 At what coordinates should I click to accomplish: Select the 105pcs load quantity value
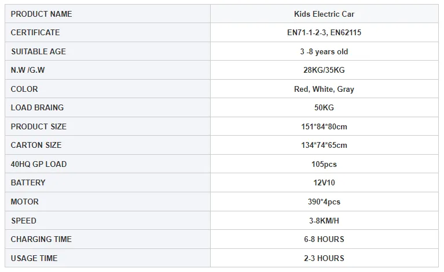click(324, 164)
